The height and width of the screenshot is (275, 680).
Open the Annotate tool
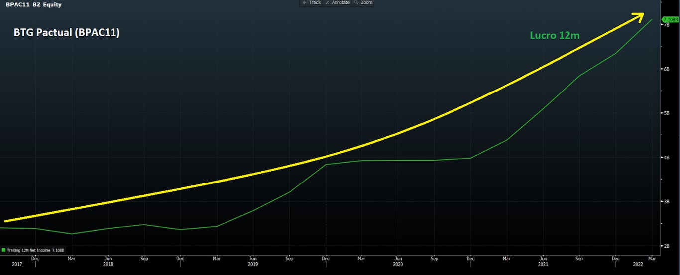(338, 2)
